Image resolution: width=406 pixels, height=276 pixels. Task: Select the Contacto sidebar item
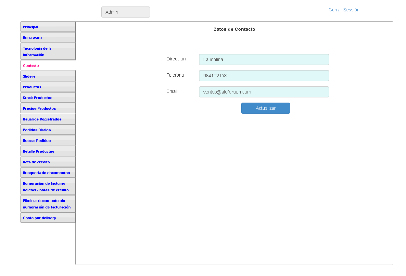click(31, 66)
